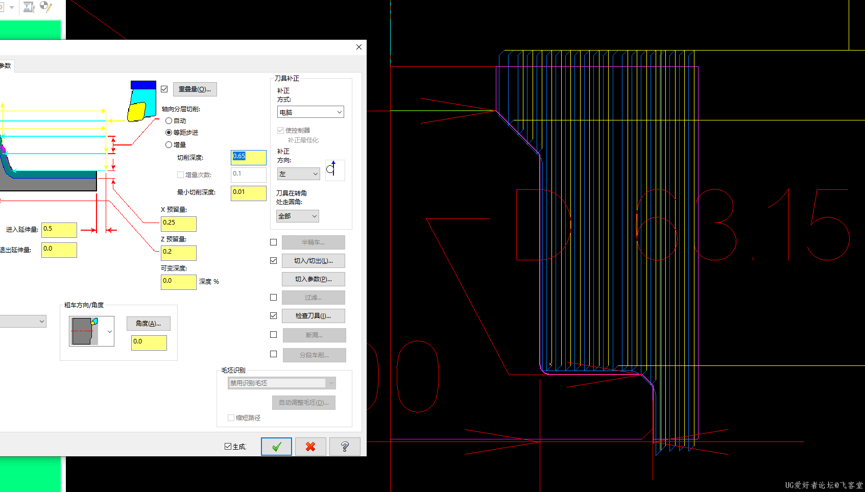Open help with the question mark button
Screen dimensions: 865x492
pos(345,447)
